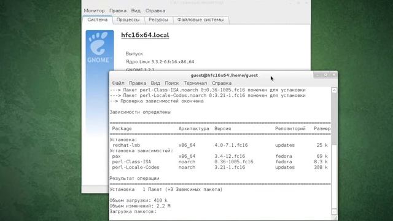The width and height of the screenshot is (393, 221).
Task: Click version 4.0-7.1.fc16 text
Action: coord(231,145)
